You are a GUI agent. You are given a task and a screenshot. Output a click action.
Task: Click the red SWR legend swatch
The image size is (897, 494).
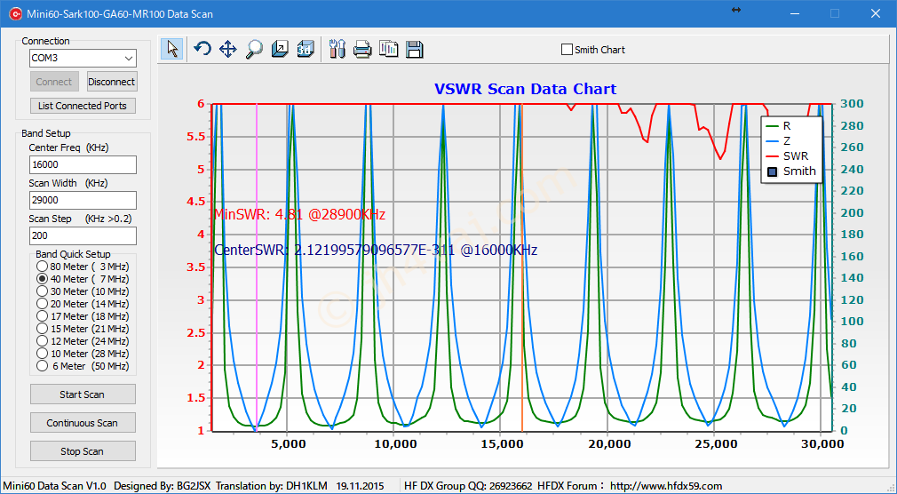pos(772,155)
